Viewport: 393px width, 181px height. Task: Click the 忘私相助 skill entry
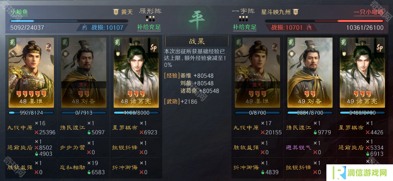click(x=72, y=167)
